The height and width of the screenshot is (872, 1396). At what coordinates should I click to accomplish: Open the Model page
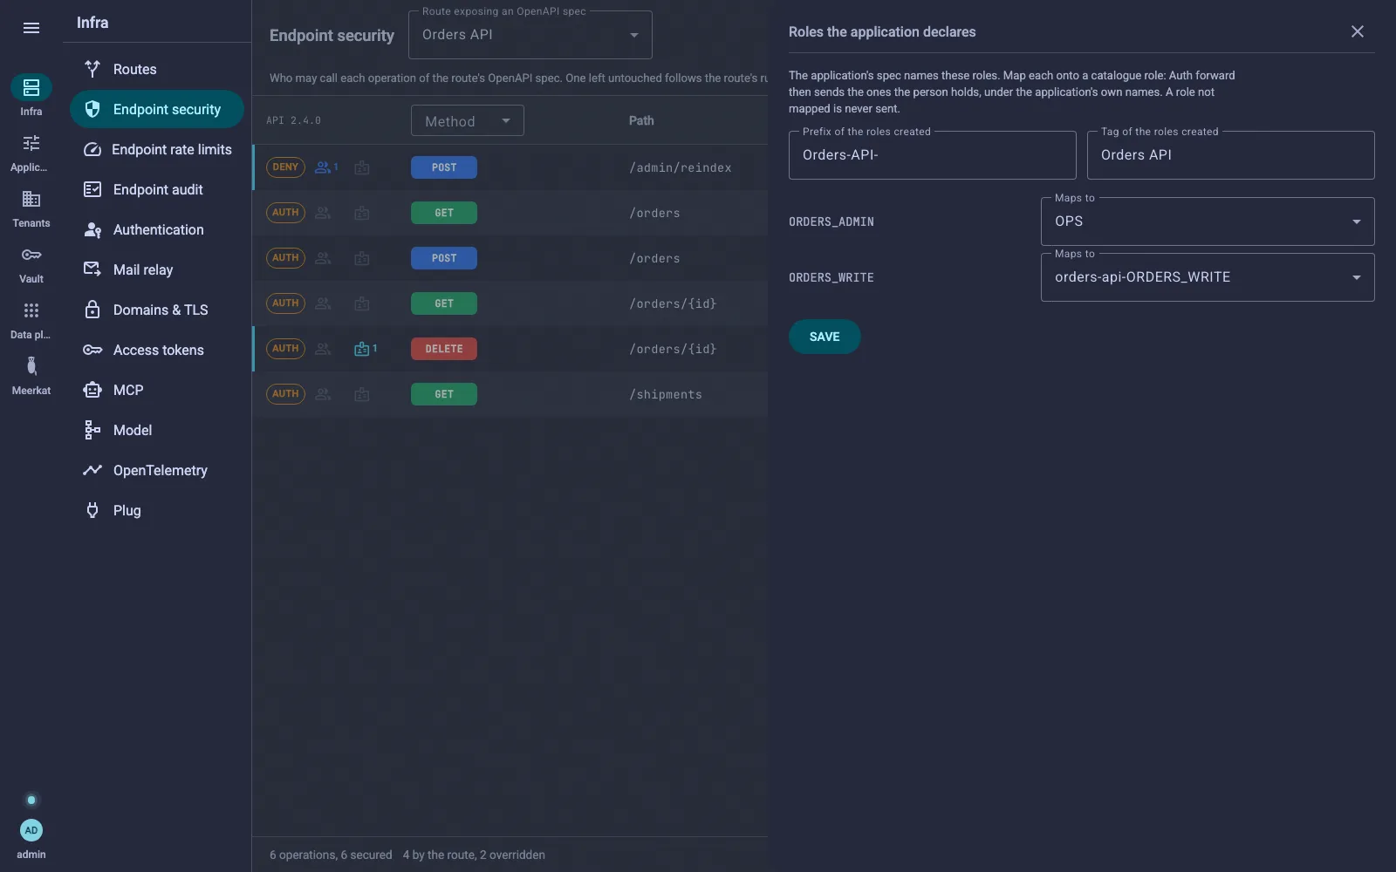pos(157,430)
